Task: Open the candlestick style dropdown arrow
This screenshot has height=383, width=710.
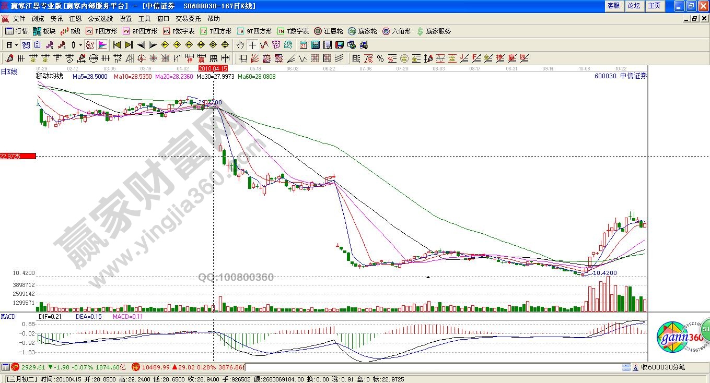Action: [x=80, y=45]
